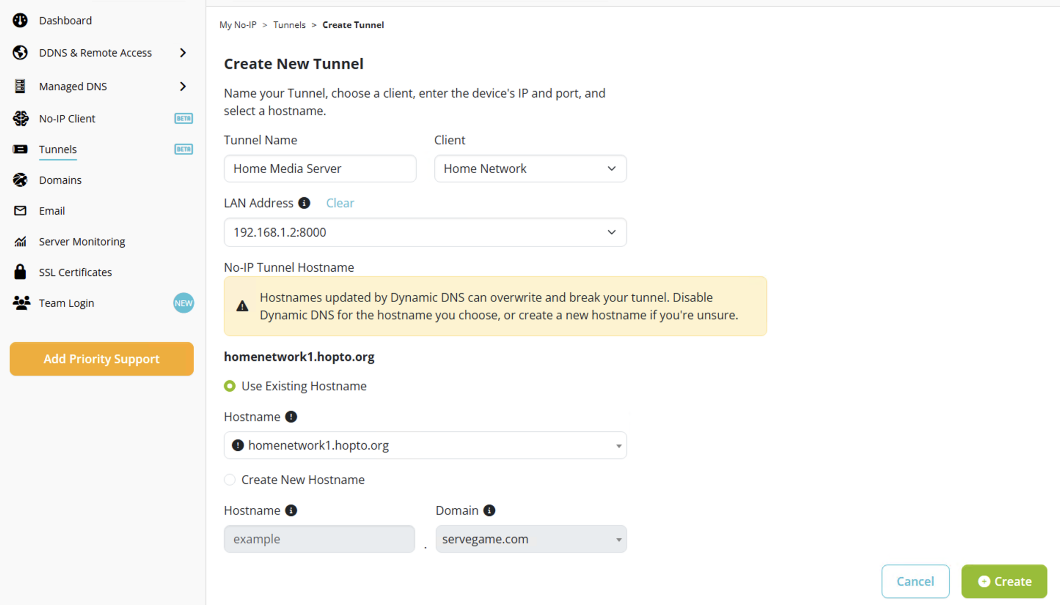The image size is (1060, 605).
Task: Open the Domains sidebar item
Action: coord(60,180)
